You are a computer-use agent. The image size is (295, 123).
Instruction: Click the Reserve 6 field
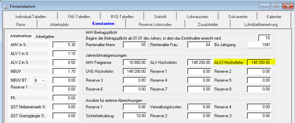[x=135, y=89]
